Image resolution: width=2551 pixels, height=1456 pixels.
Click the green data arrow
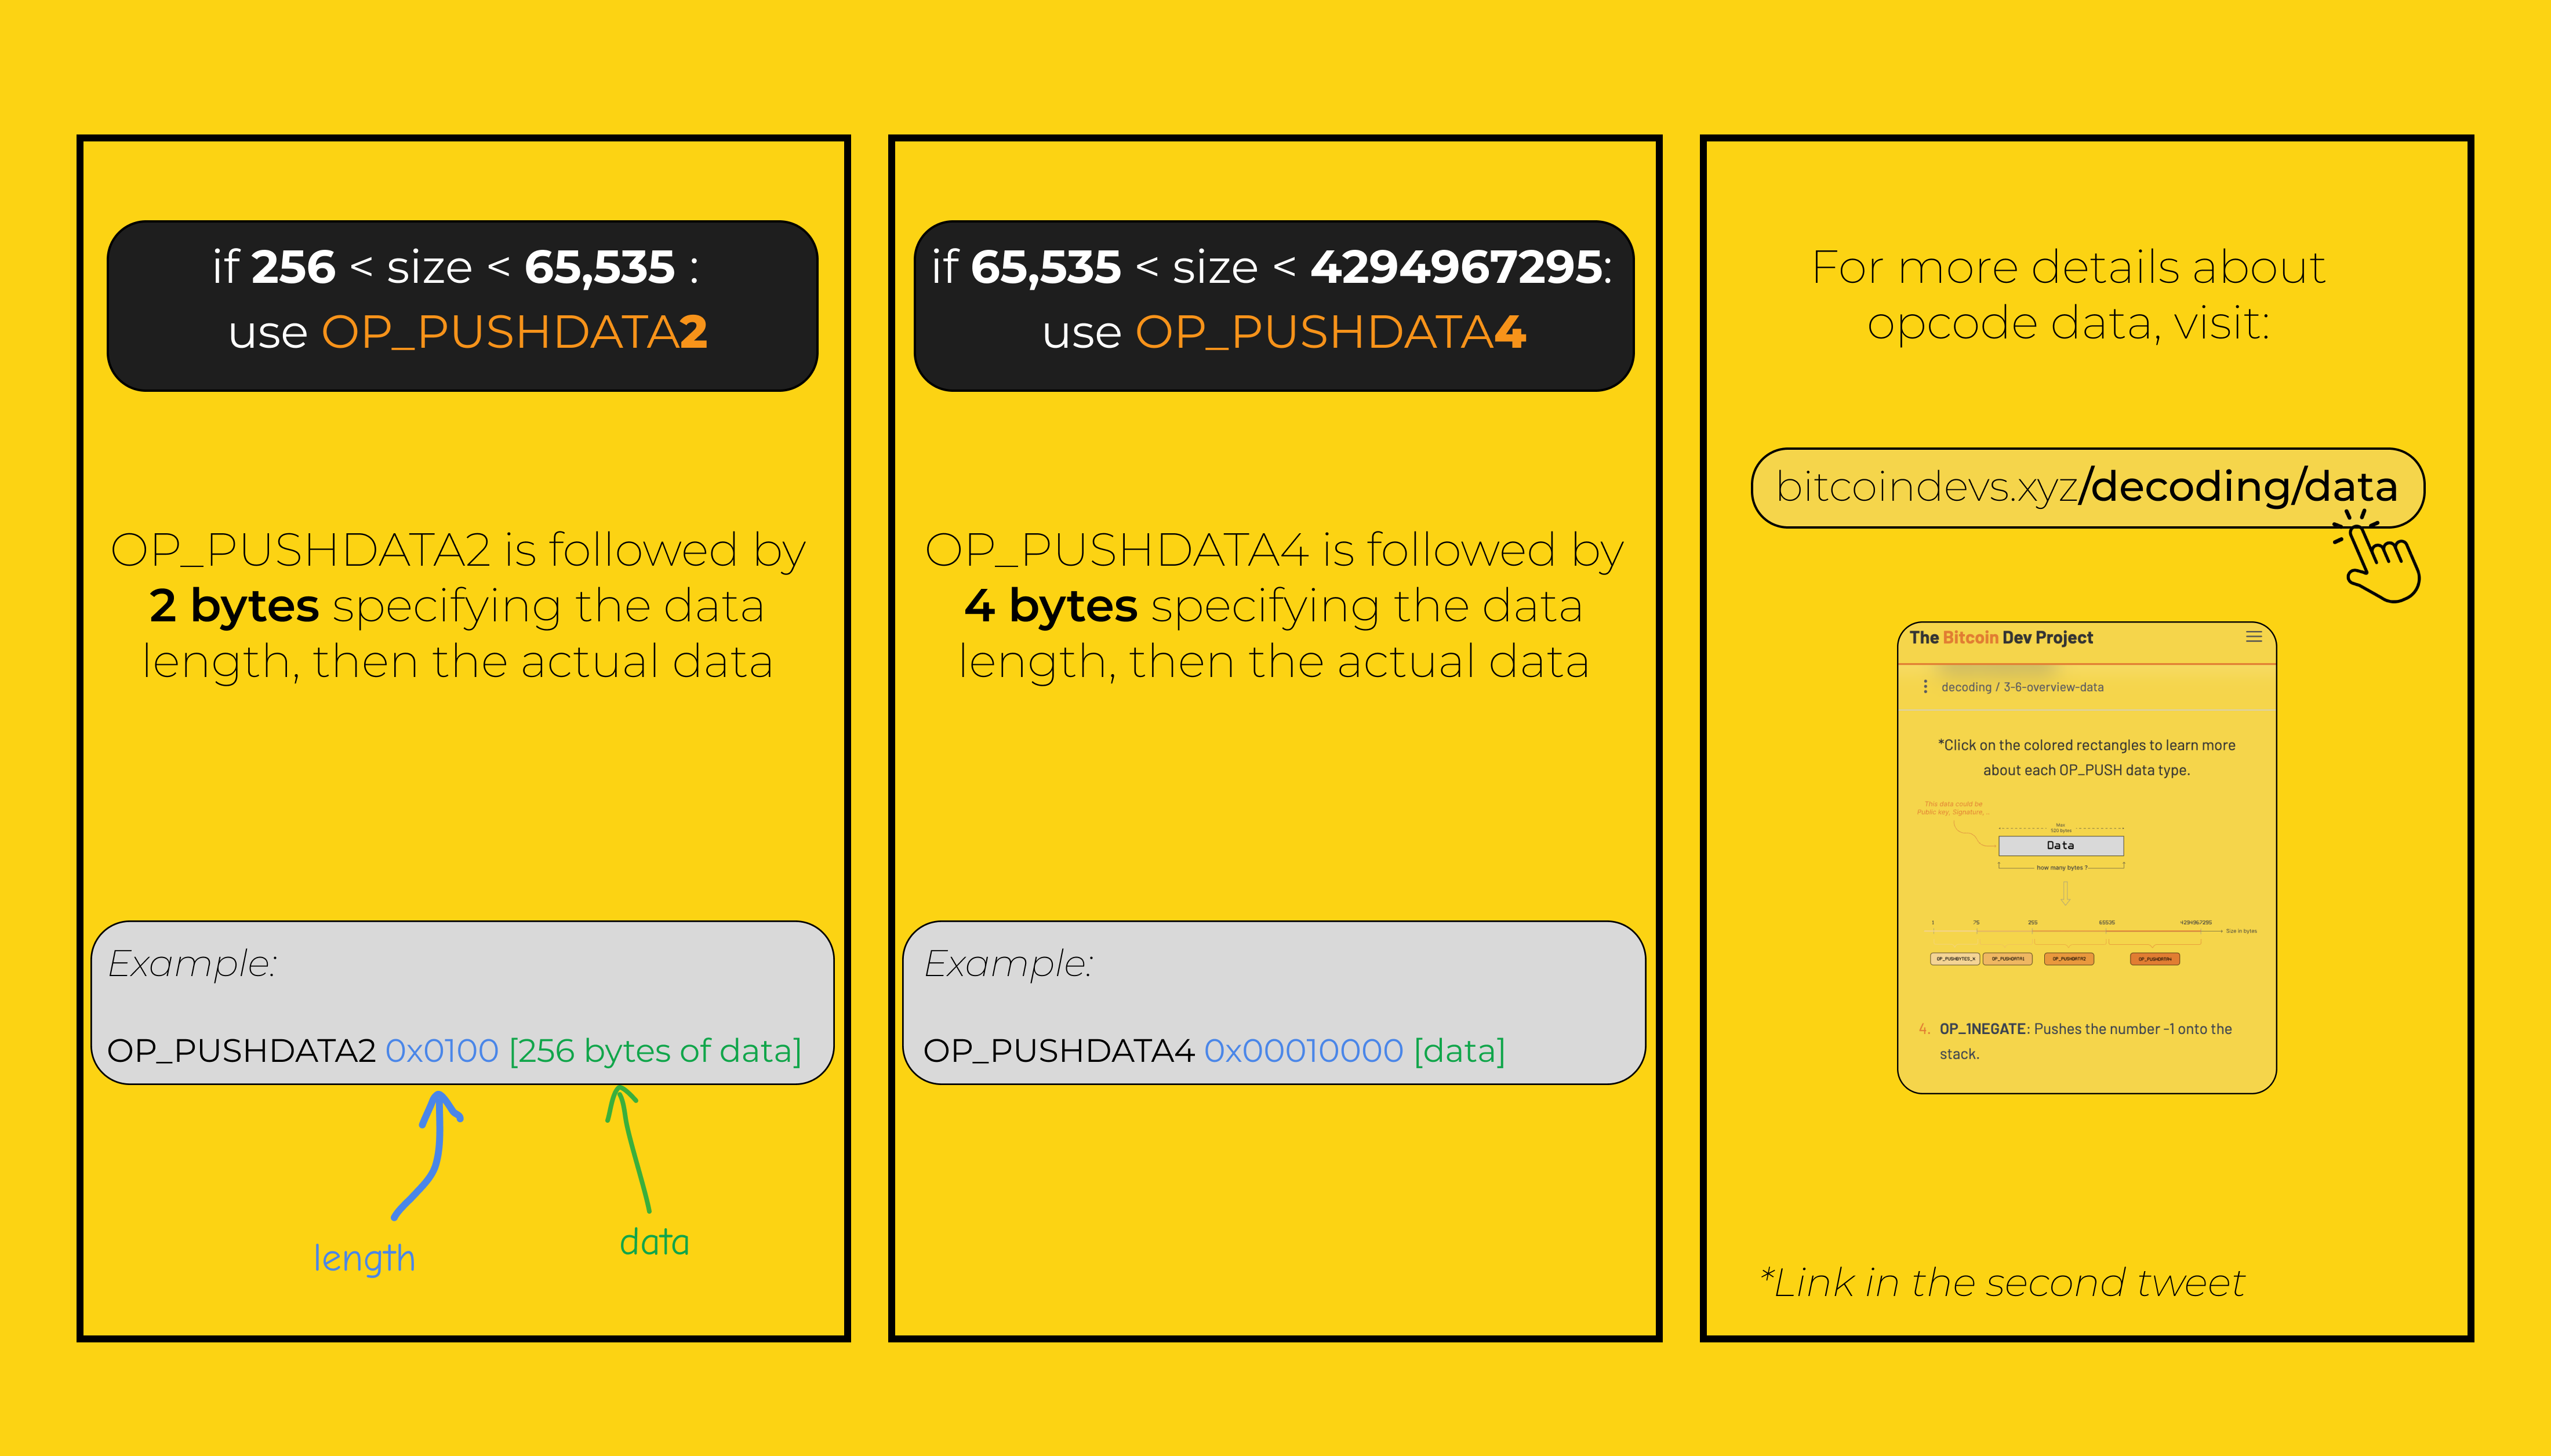[628, 1149]
